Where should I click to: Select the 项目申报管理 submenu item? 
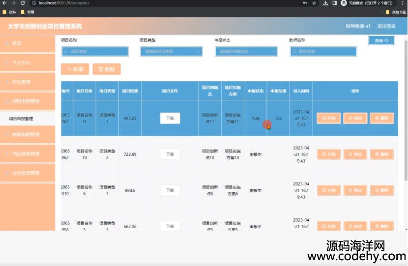22,118
